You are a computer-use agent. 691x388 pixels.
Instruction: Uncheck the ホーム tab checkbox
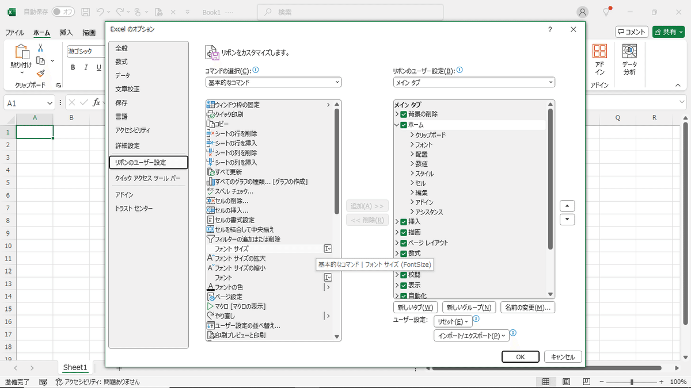point(404,125)
